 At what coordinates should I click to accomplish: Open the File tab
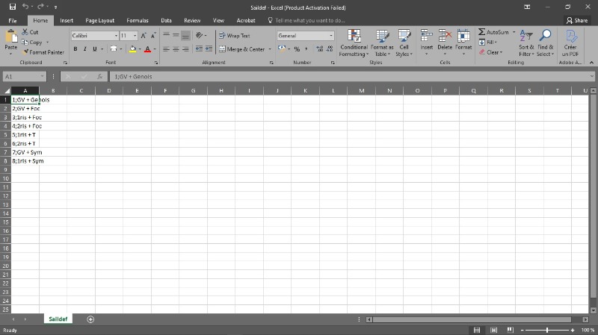13,21
